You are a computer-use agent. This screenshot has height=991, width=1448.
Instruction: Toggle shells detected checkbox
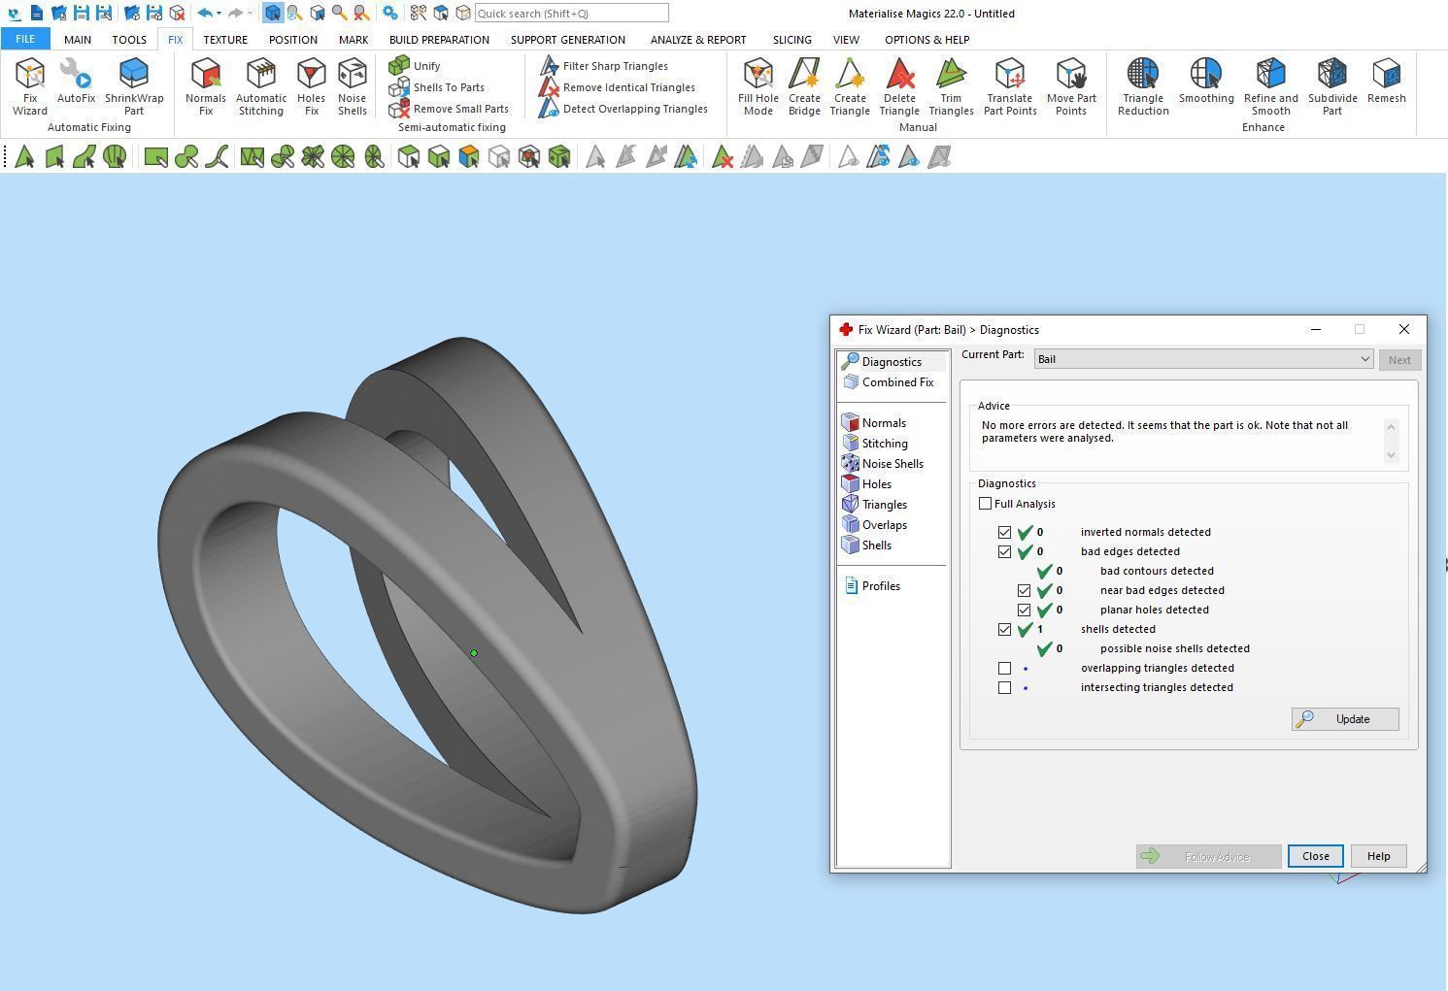pos(1005,629)
